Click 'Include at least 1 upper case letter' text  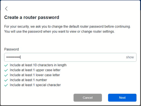35,70
